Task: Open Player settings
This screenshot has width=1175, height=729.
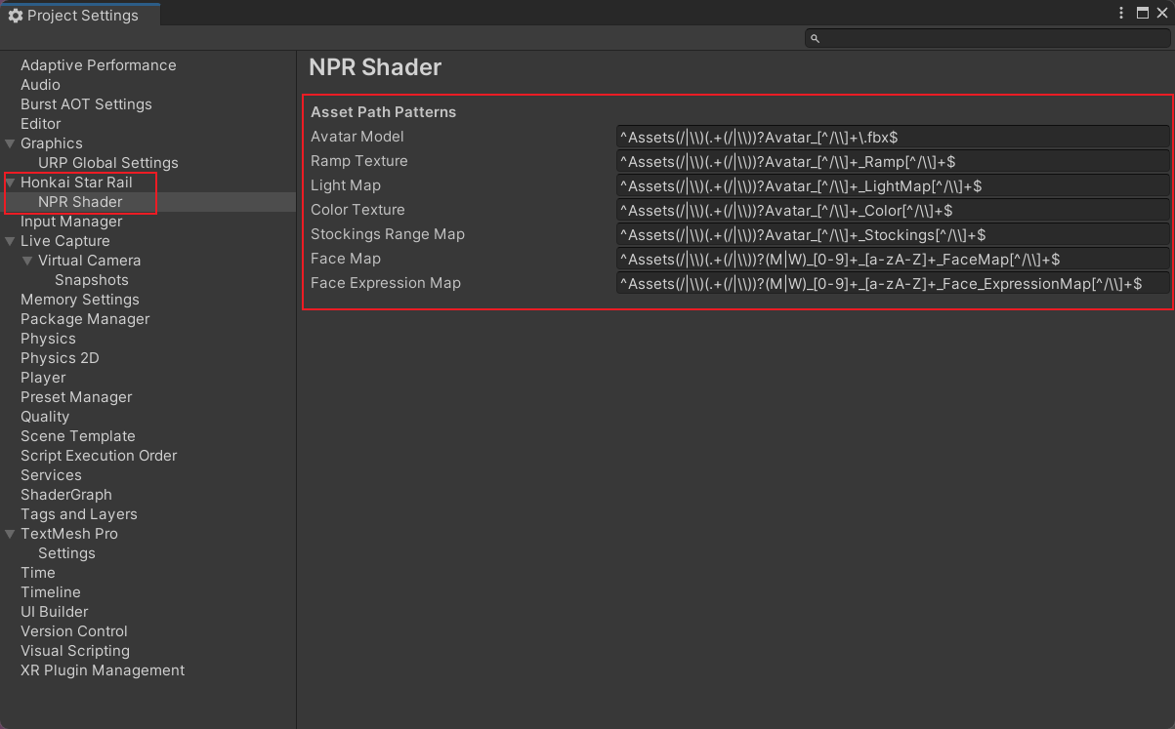Action: coord(43,378)
